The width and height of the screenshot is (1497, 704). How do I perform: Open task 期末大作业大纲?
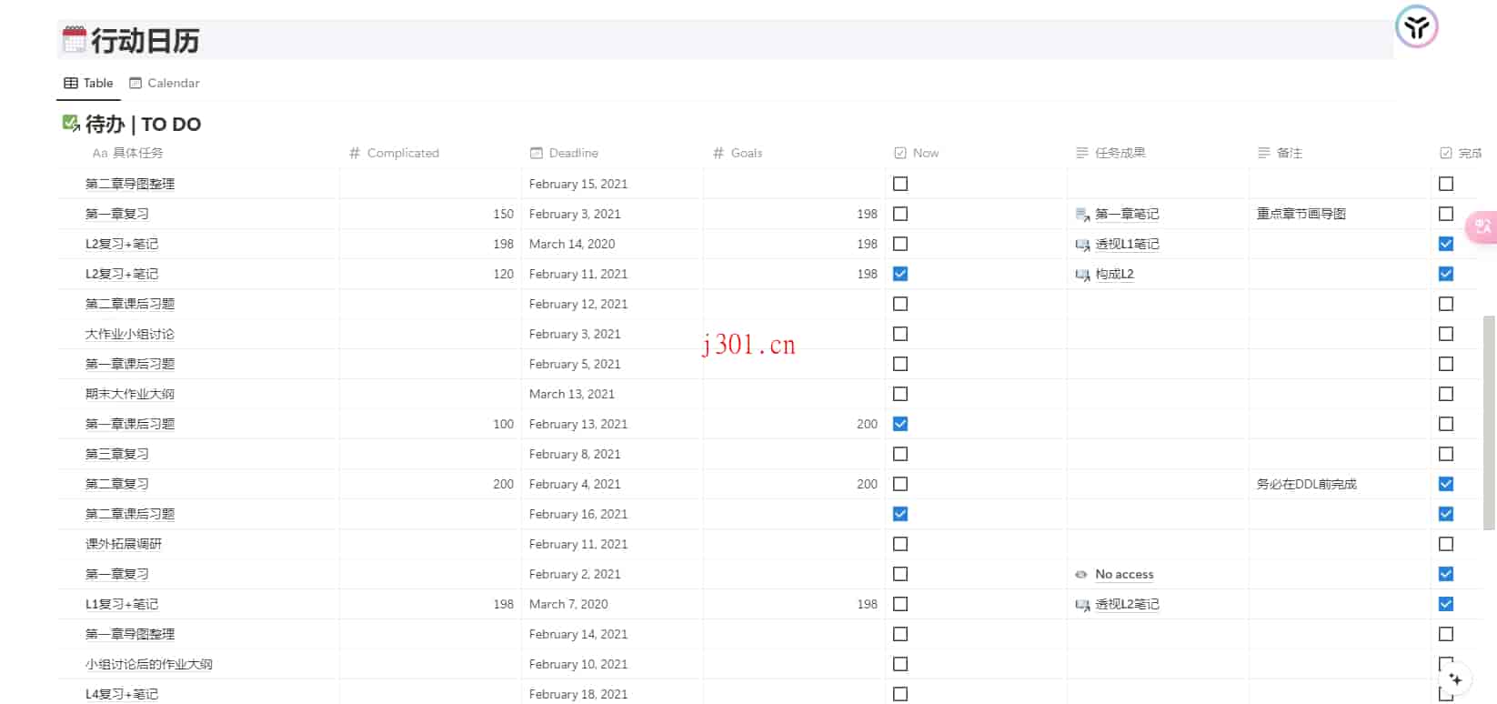click(x=130, y=394)
